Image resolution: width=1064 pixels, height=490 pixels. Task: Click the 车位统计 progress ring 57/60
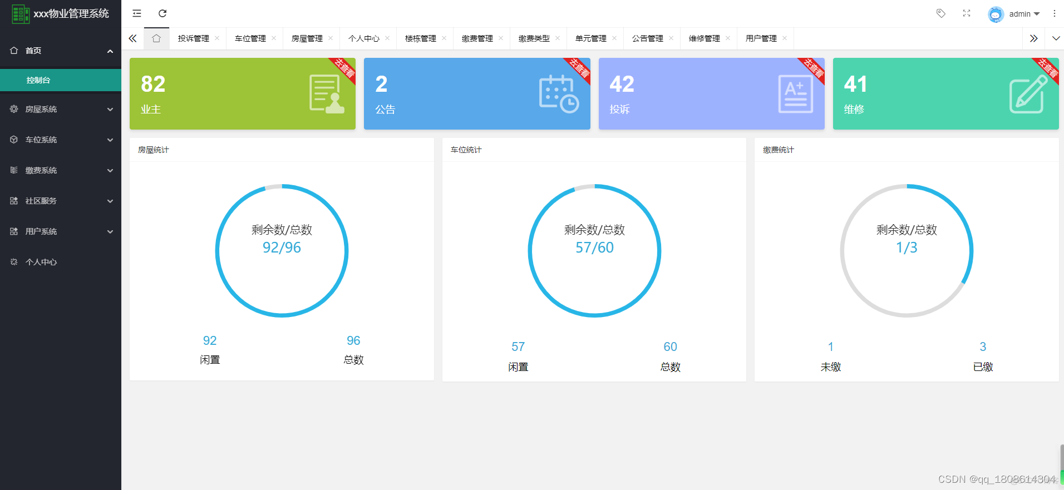coord(594,251)
